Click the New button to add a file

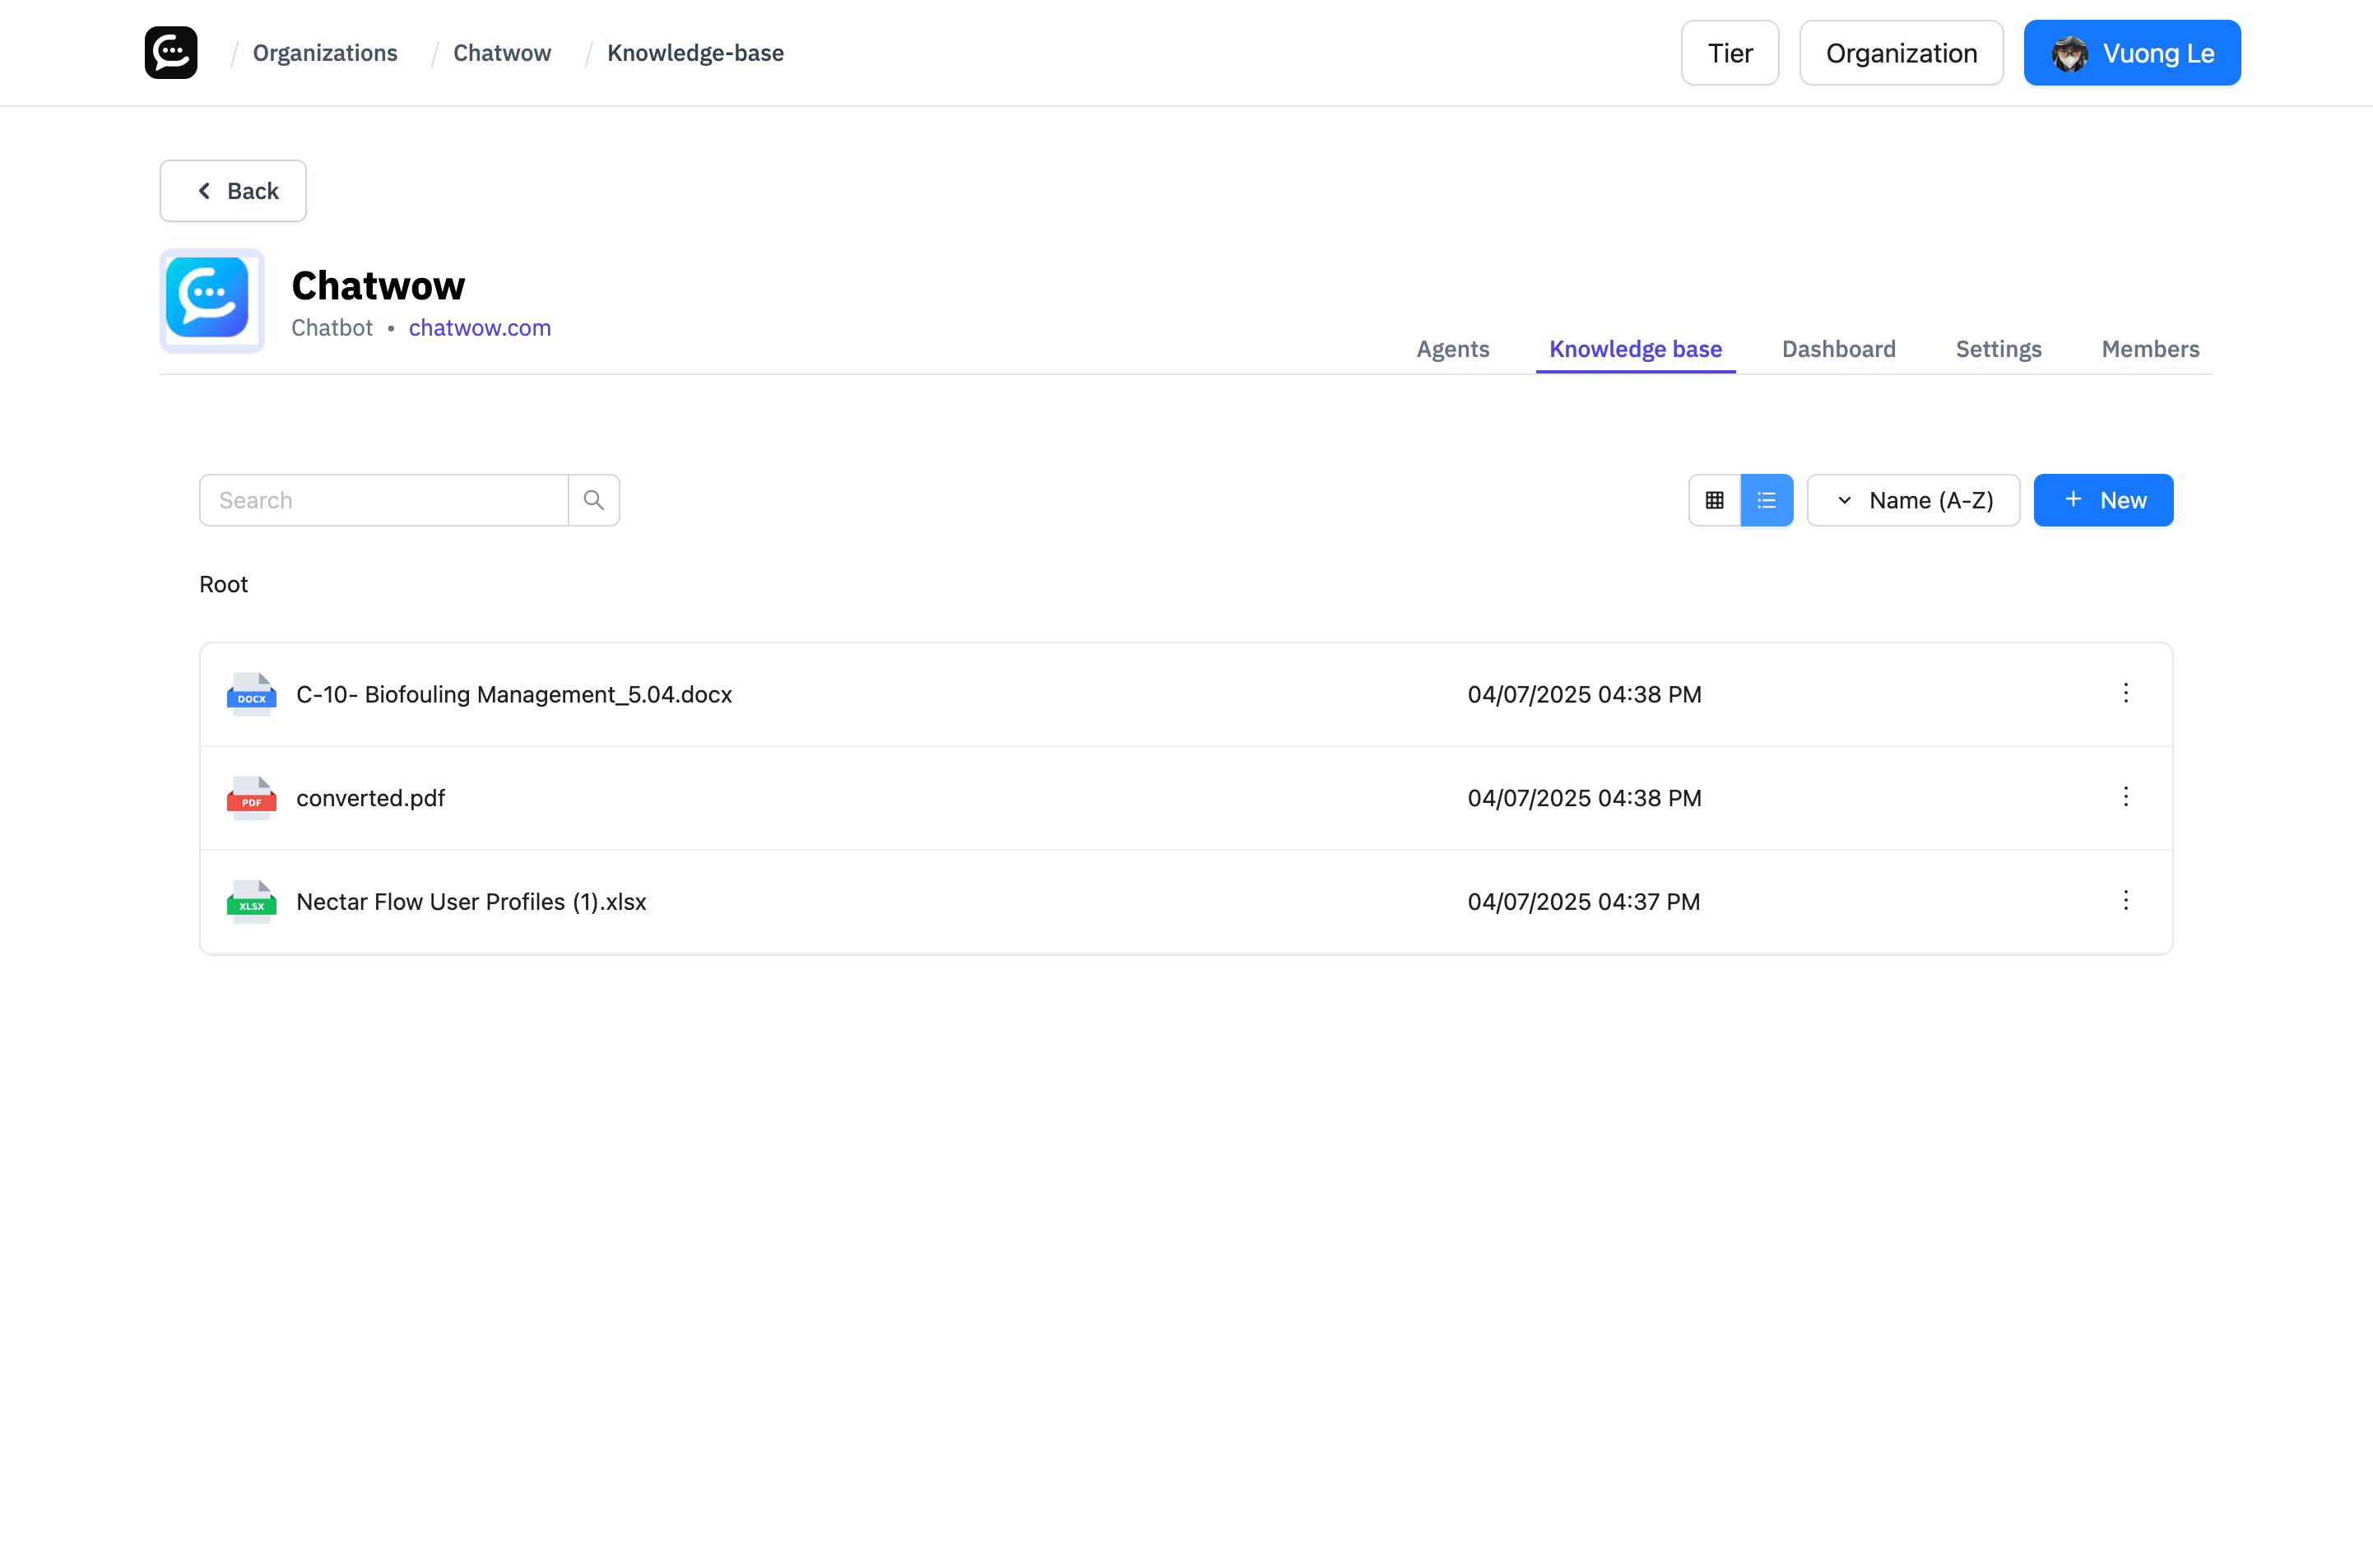(2103, 500)
